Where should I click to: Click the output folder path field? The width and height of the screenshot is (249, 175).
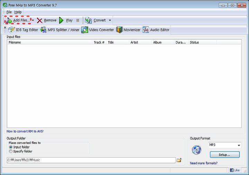(x=91, y=160)
